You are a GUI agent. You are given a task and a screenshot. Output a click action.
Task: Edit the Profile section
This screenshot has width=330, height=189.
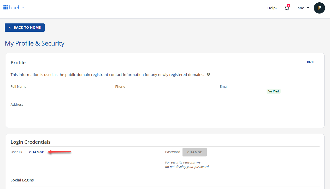pos(311,62)
